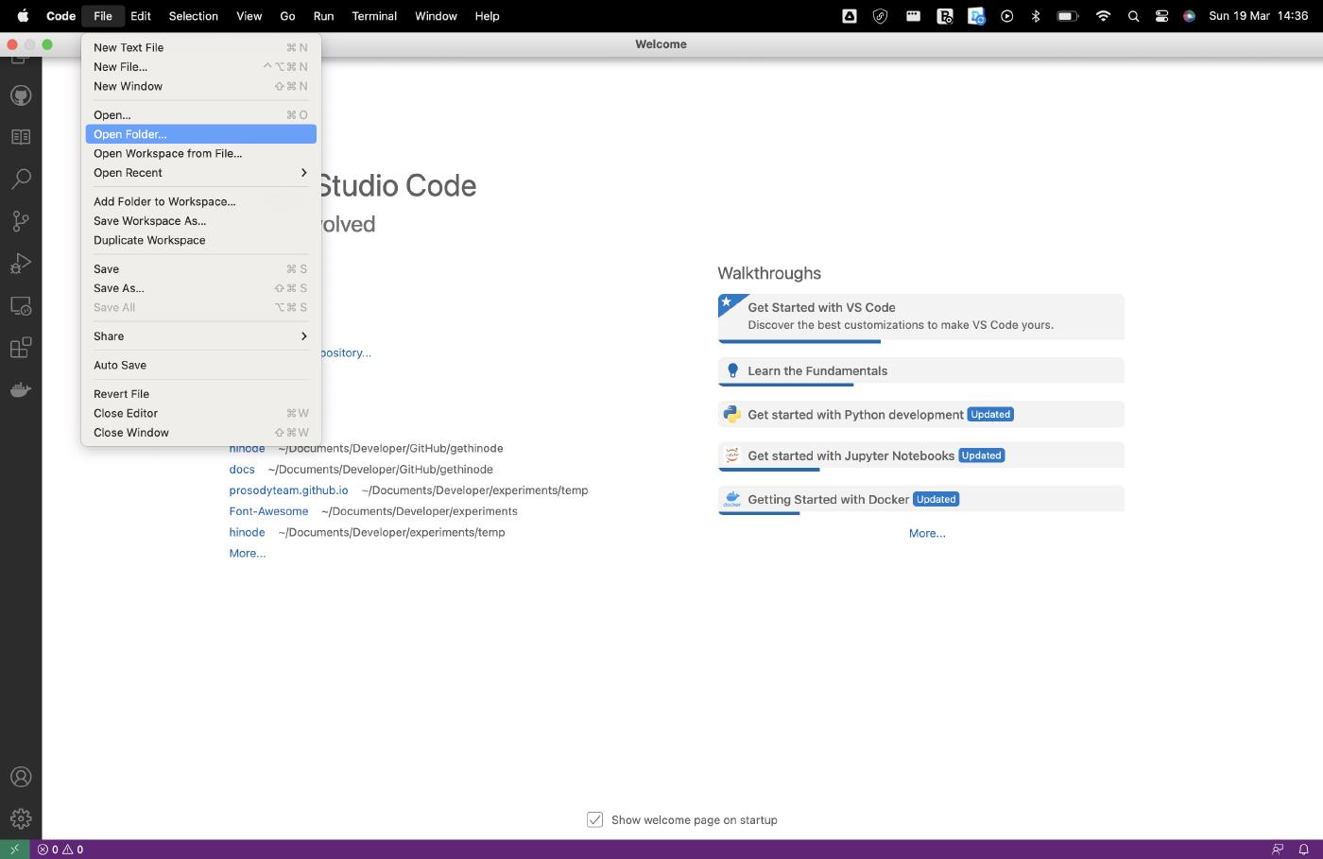Click the triangle drive icon in menu bar
Viewport: 1323px width, 859px height.
[850, 16]
